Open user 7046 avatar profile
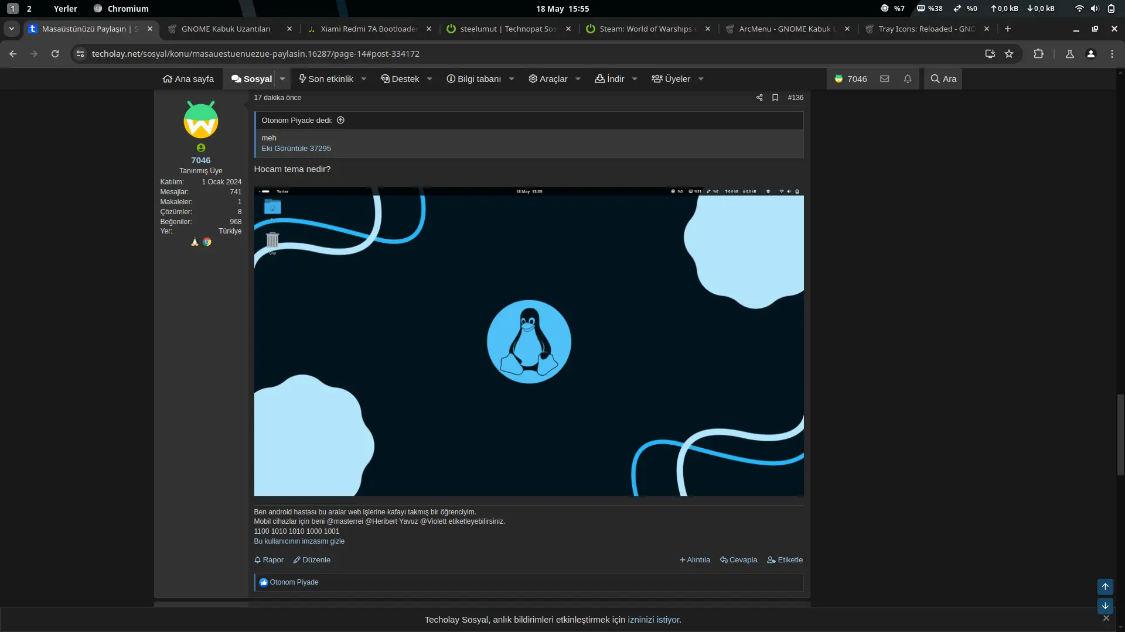Viewport: 1125px width, 632px height. point(201,120)
